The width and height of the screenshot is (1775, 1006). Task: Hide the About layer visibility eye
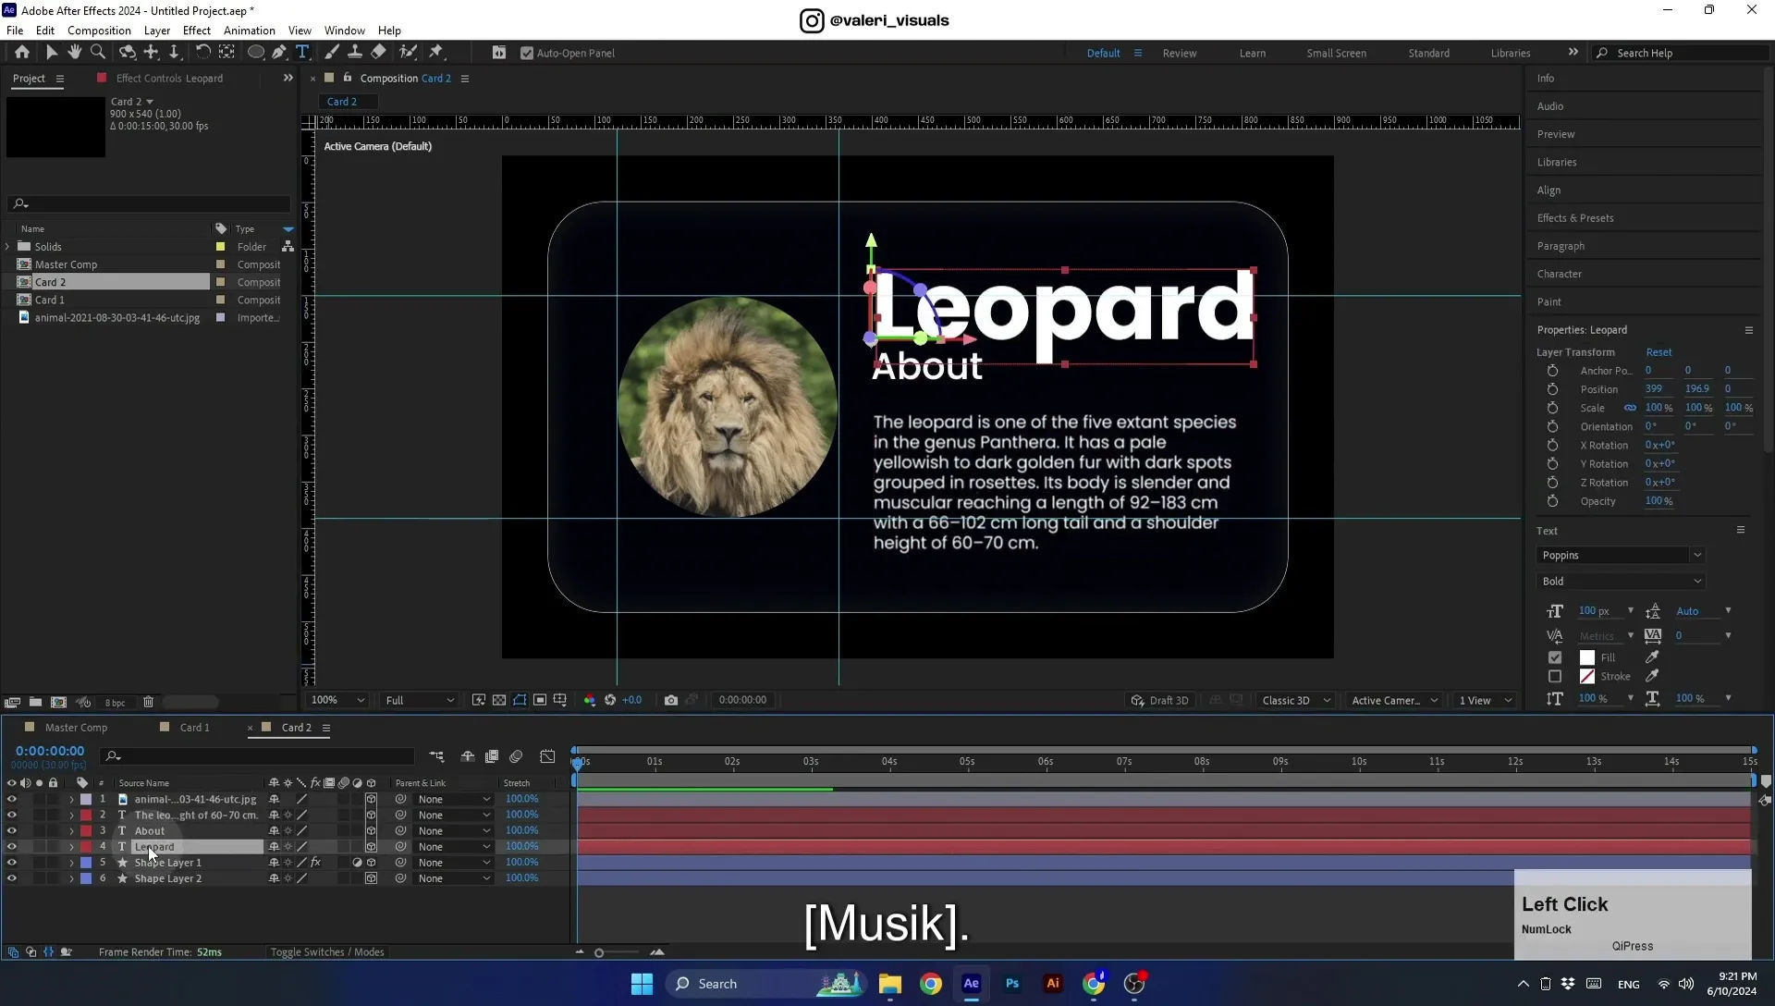click(11, 831)
